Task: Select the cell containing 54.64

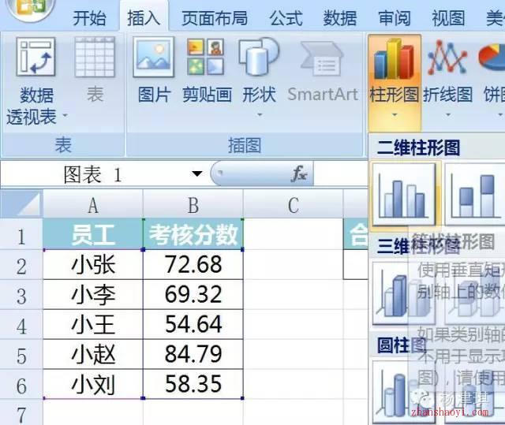Action: 193,325
